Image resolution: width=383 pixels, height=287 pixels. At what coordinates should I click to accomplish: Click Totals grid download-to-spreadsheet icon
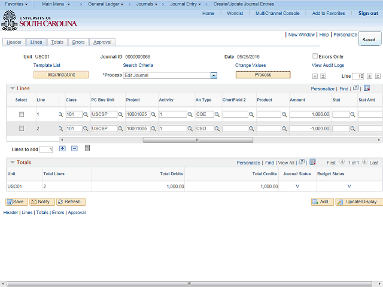point(312,162)
